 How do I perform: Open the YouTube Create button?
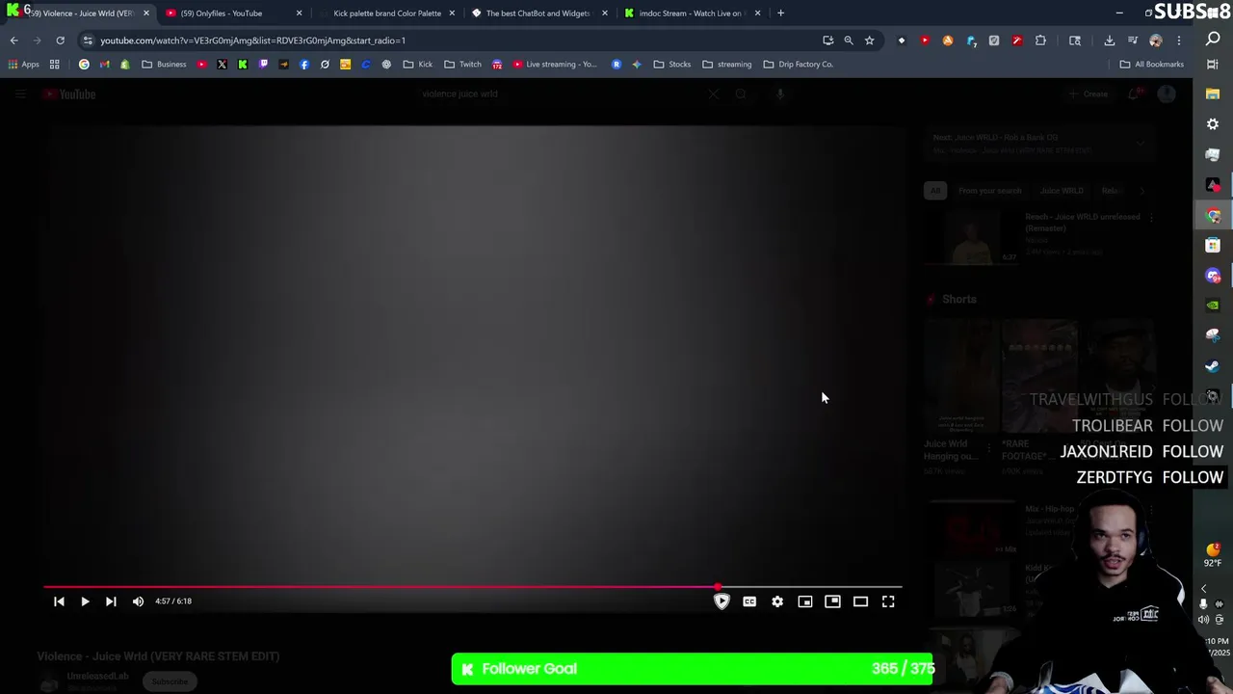tap(1089, 94)
